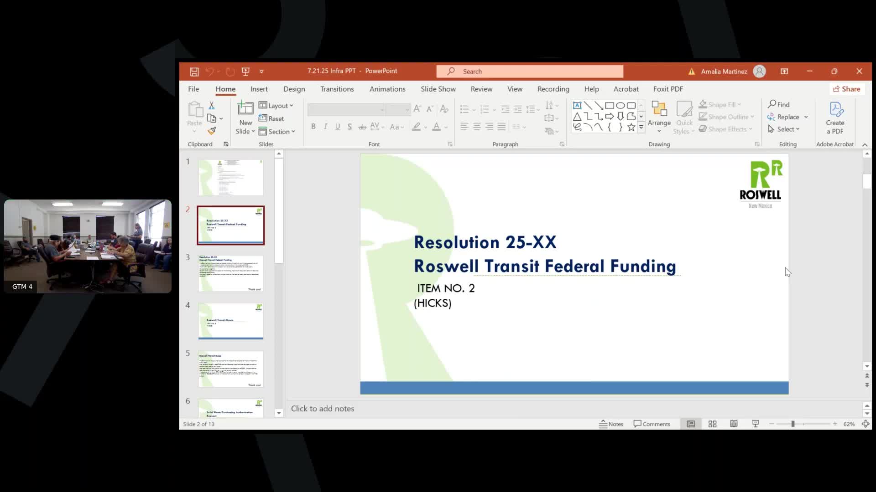Switch to Reading View icon
The height and width of the screenshot is (492, 876).
tap(734, 424)
